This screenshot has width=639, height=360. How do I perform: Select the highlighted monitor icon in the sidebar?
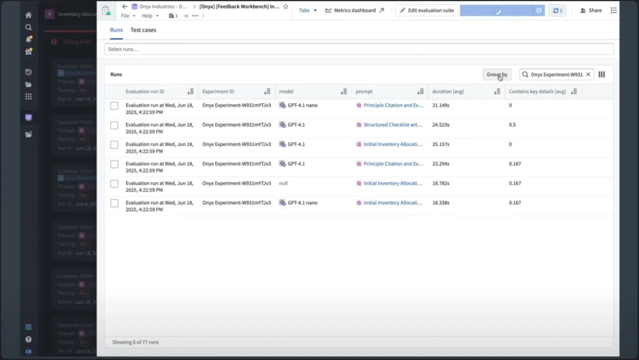[28, 117]
